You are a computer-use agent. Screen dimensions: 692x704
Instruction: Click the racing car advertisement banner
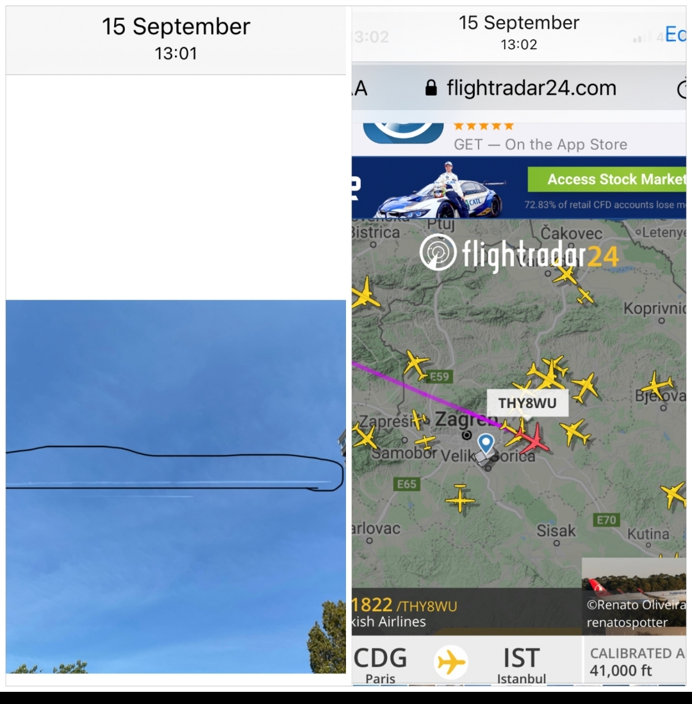point(518,187)
